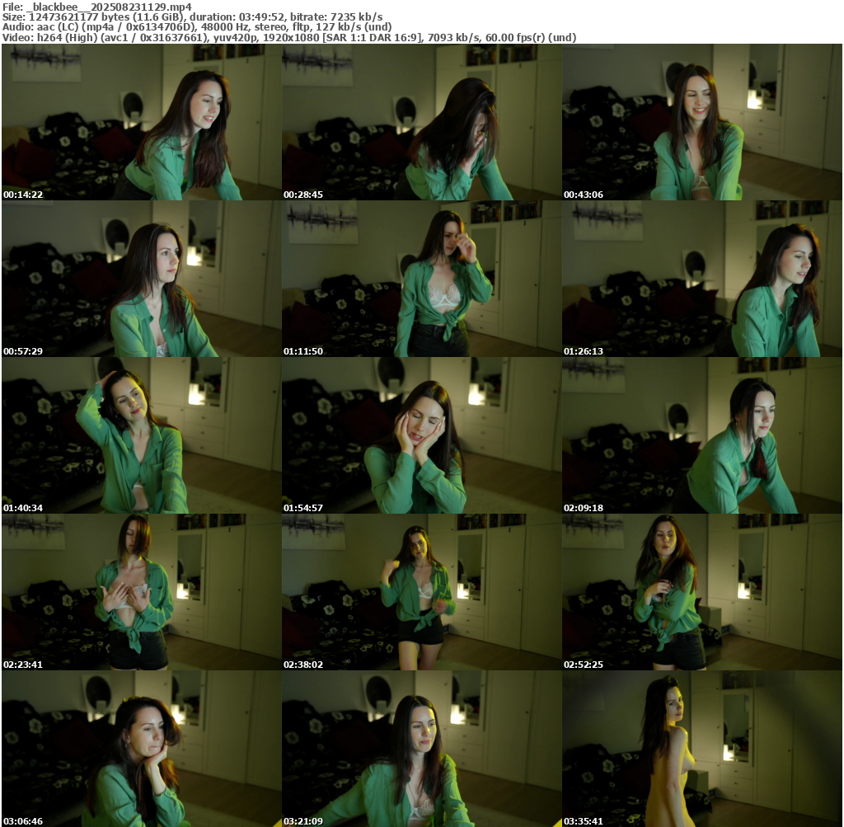The width and height of the screenshot is (844, 827).
Task: Select the thumbnail timestamped 01:26:13
Action: pyautogui.click(x=702, y=279)
